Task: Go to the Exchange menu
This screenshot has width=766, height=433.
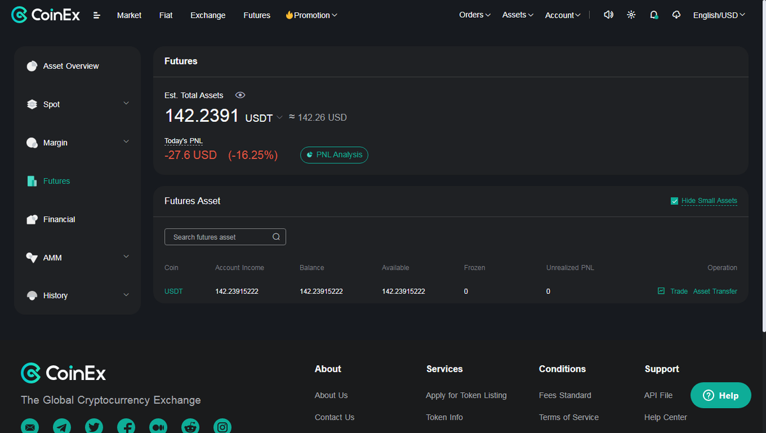Action: coord(208,15)
